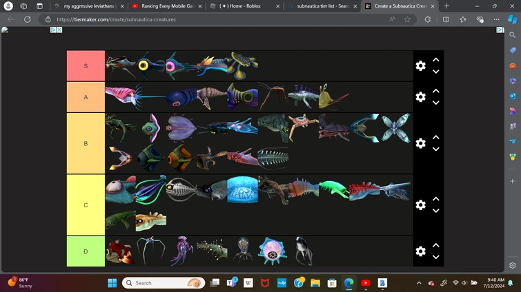Select Reaper Leviathan image in S tier
Screen dimensions: 521x292
click(120, 65)
